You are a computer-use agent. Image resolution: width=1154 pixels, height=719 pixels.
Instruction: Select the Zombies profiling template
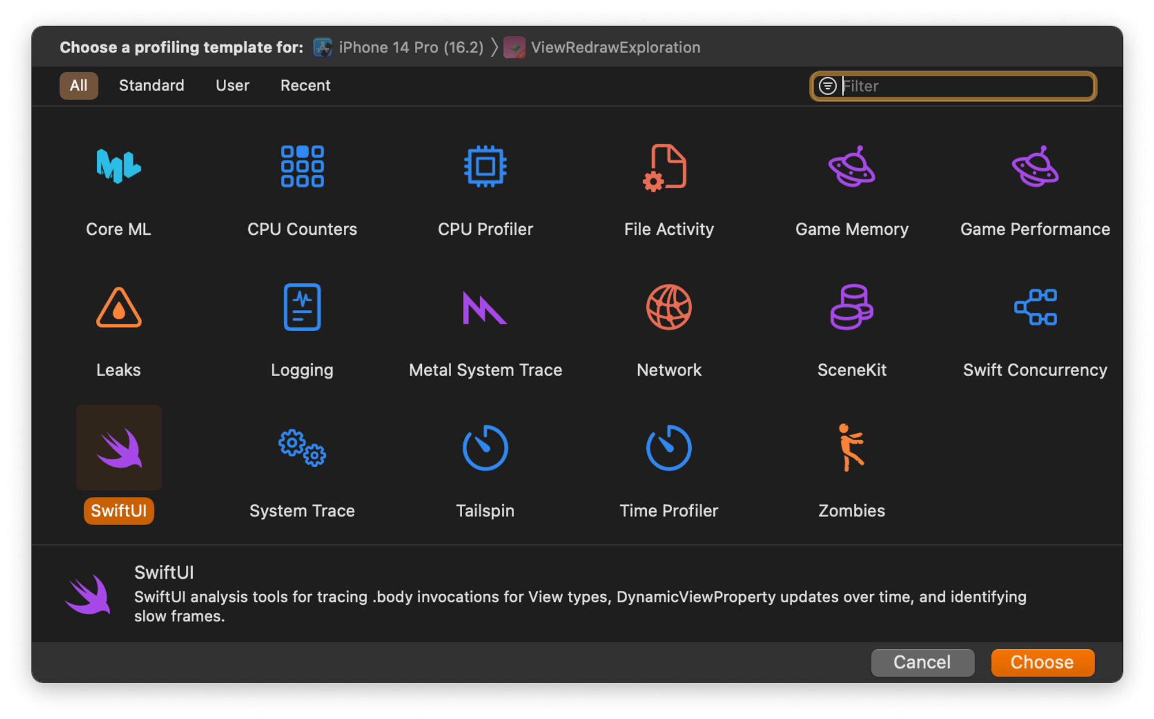[851, 469]
